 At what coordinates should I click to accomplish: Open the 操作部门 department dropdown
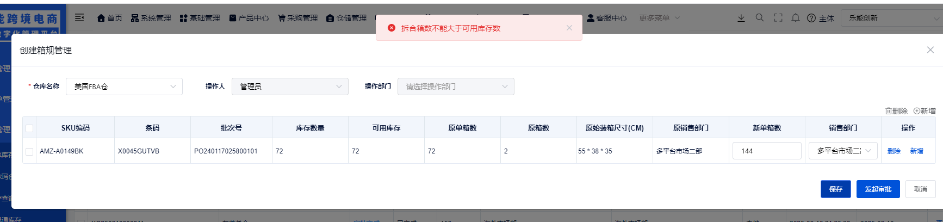coord(456,87)
